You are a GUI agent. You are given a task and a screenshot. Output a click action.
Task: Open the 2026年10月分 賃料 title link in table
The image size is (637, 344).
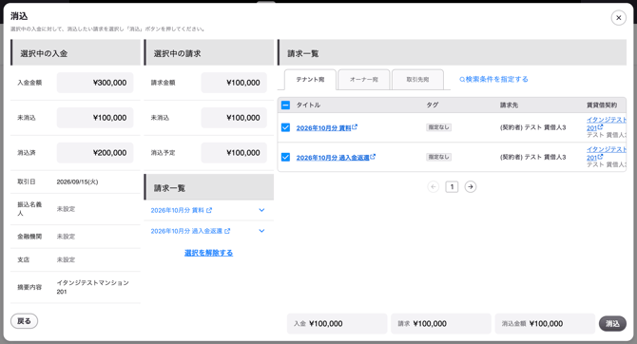click(323, 128)
